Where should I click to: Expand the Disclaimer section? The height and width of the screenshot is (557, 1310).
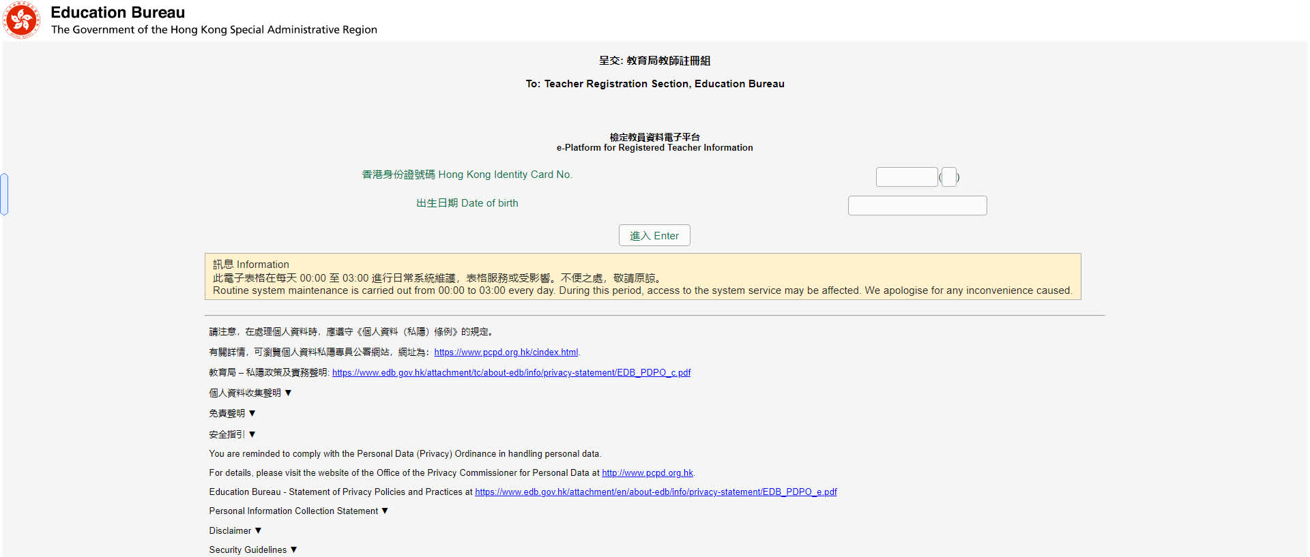(x=235, y=531)
